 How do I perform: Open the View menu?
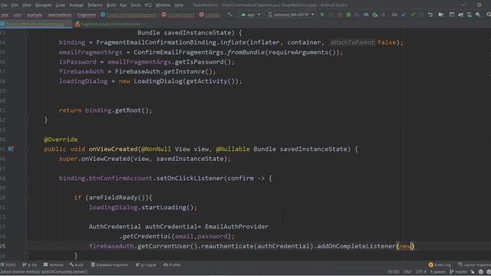[x=26, y=5]
